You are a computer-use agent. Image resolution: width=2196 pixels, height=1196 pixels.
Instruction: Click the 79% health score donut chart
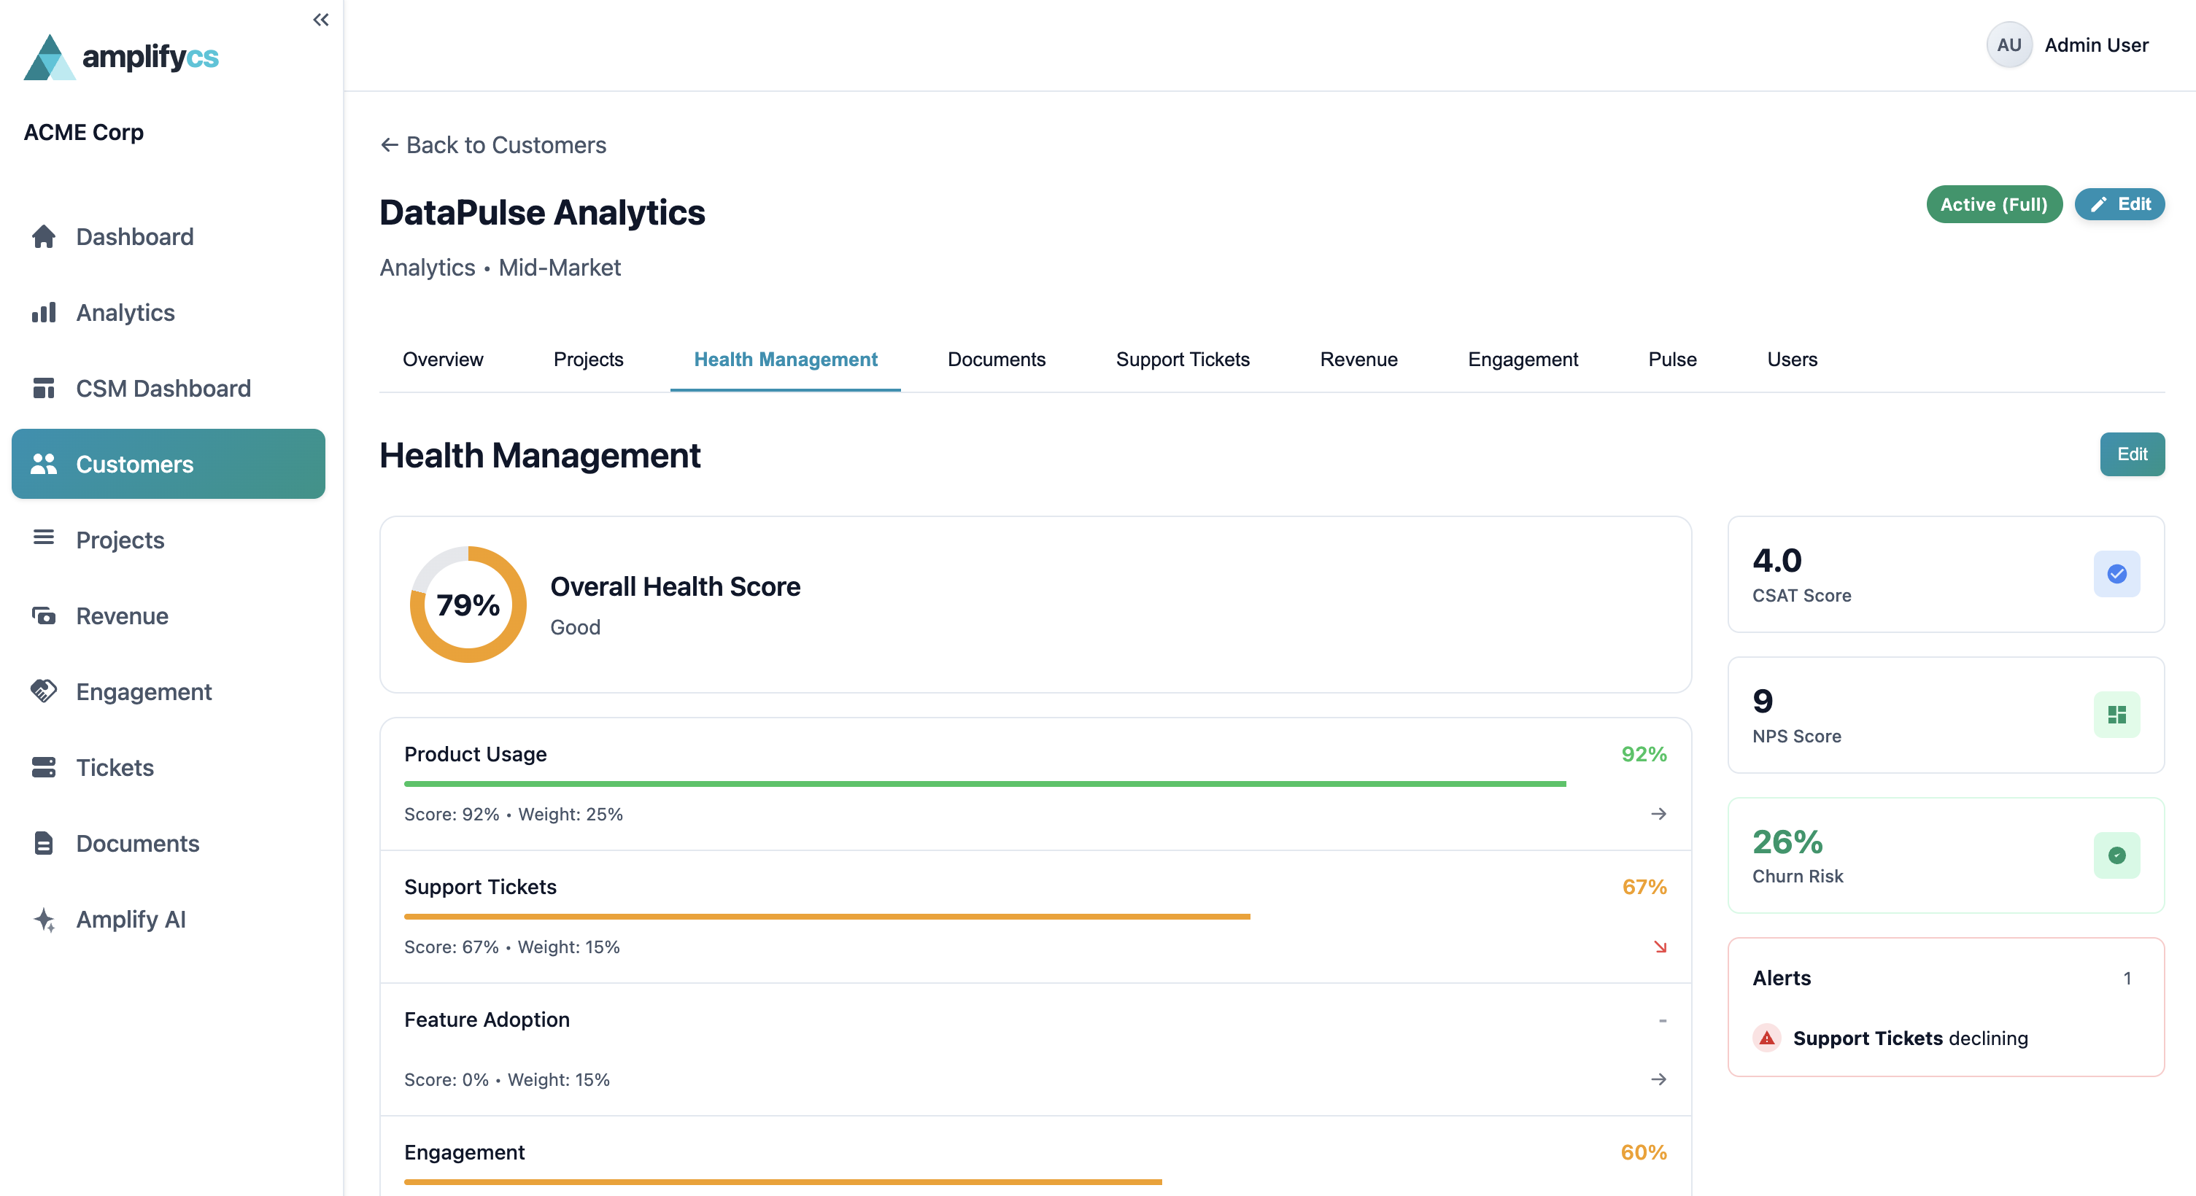(x=467, y=605)
